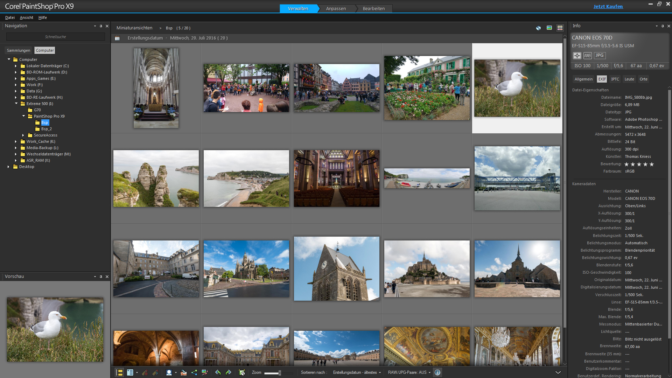Open the Navigation panel options arrow
Image resolution: width=672 pixels, height=378 pixels.
click(x=95, y=26)
